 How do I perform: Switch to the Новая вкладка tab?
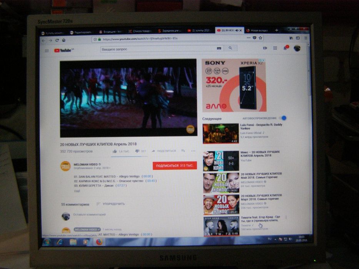click(x=257, y=30)
